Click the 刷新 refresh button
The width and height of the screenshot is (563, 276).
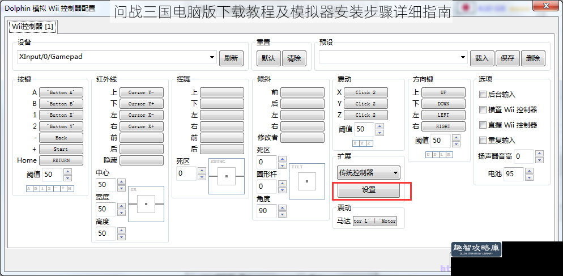pos(231,58)
